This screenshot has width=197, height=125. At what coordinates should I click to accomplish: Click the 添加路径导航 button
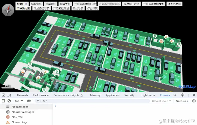[41, 8]
